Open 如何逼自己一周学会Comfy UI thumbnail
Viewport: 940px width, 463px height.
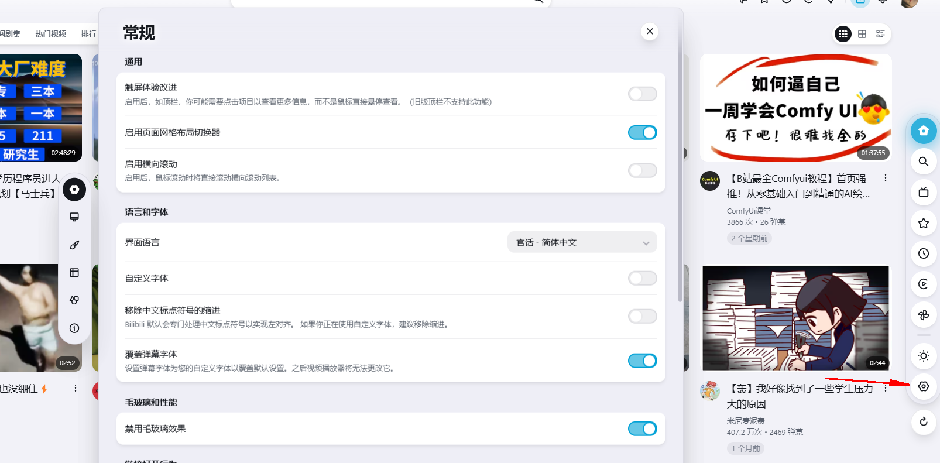coord(796,108)
